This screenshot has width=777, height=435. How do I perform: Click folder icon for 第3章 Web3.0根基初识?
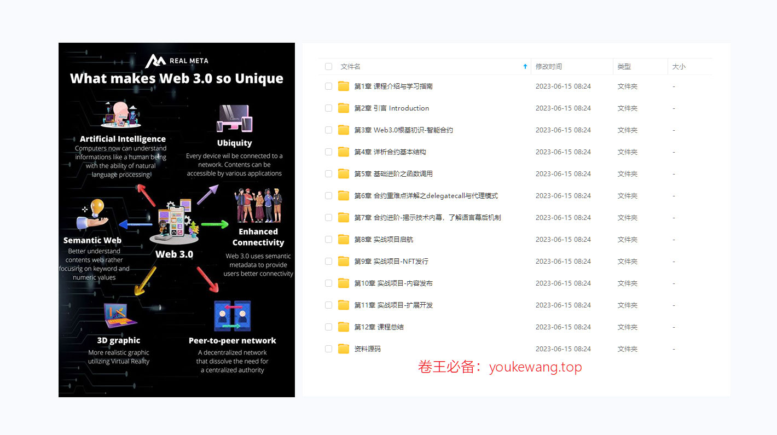(x=344, y=130)
